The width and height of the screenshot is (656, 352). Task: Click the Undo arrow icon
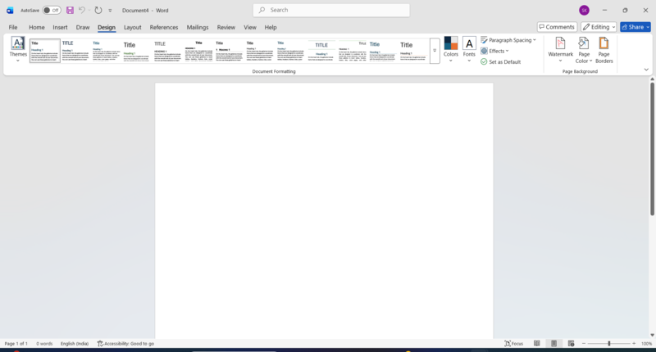tap(82, 10)
